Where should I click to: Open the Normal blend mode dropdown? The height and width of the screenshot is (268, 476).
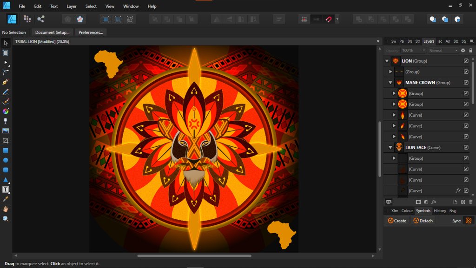click(443, 50)
